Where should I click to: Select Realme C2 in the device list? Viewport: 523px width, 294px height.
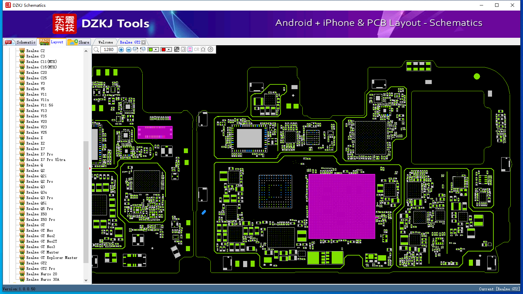coord(35,51)
